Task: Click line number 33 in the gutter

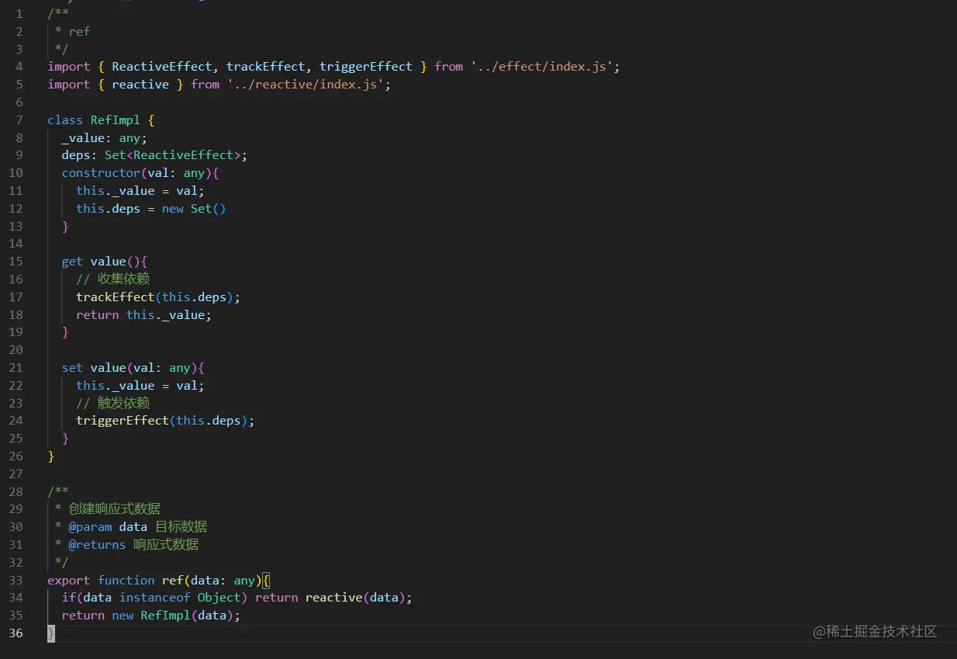Action: coord(16,581)
